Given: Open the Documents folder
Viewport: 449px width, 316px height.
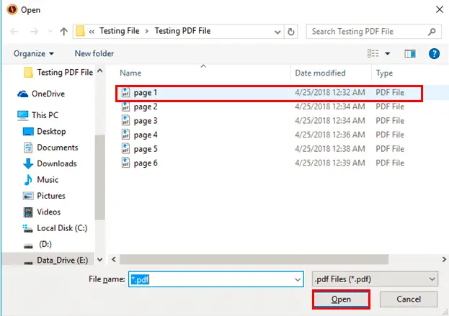Looking at the screenshot, I should click(50, 148).
